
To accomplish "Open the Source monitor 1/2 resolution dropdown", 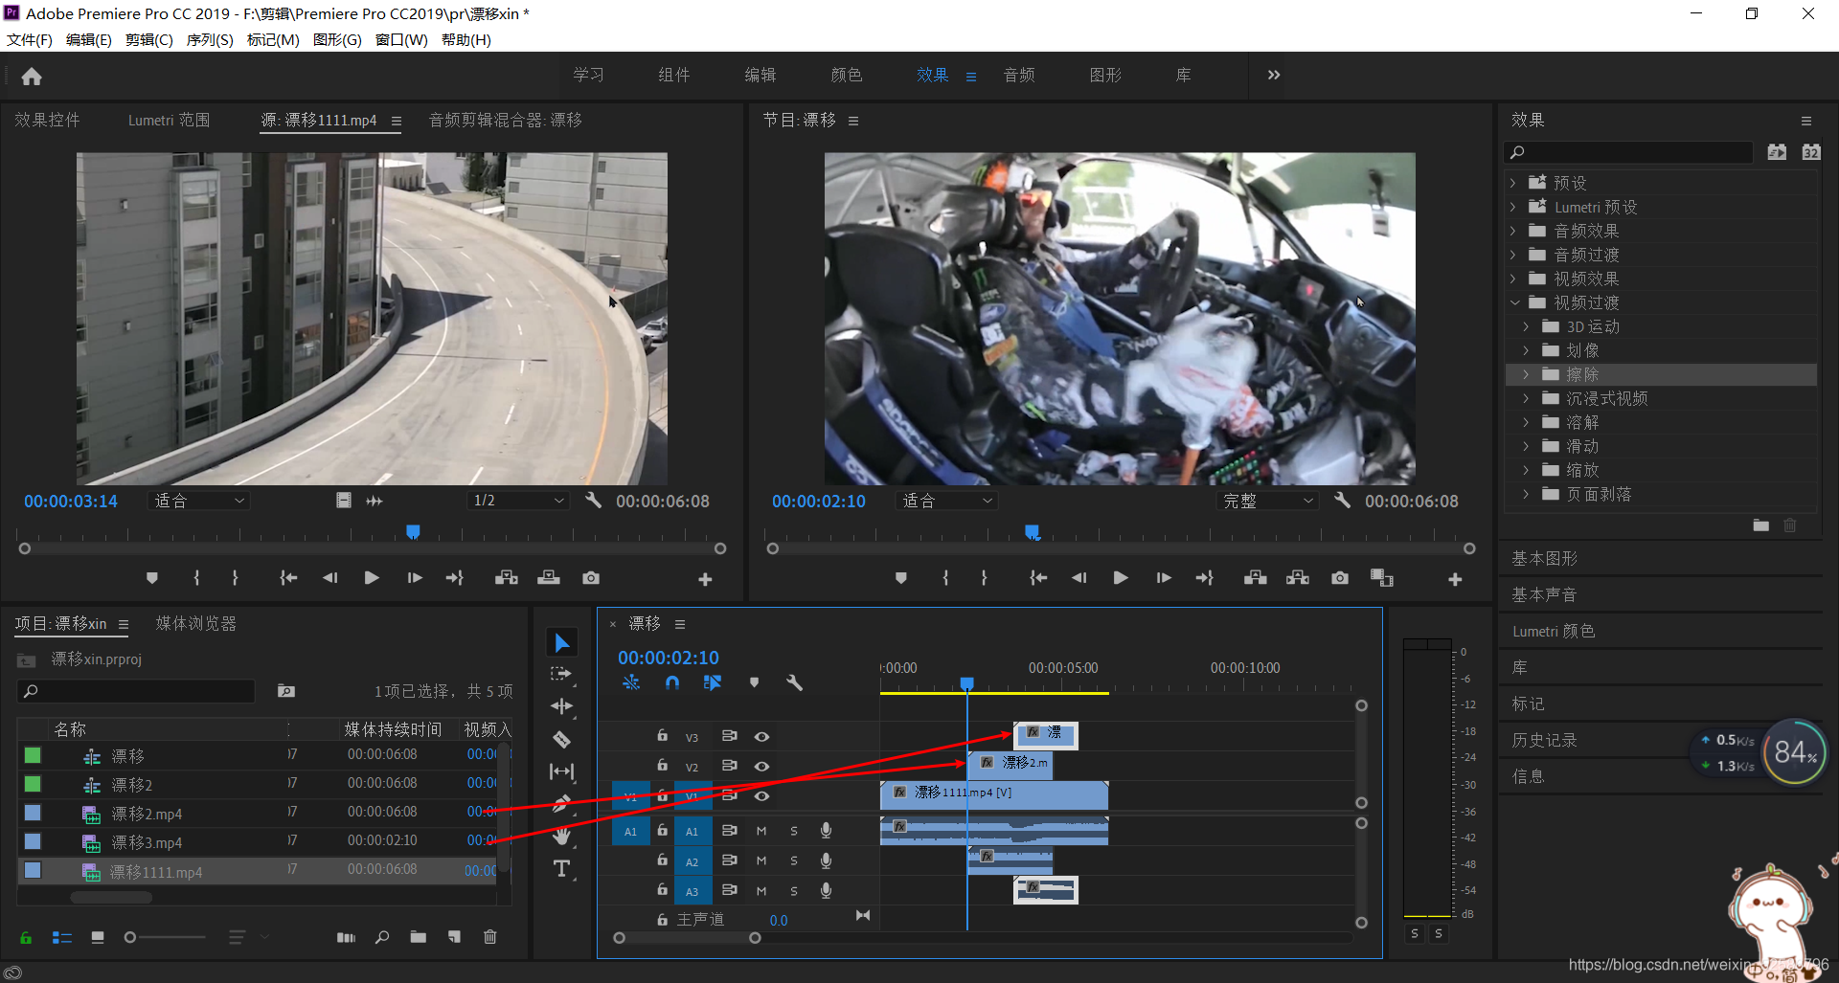I will [x=518, y=501].
